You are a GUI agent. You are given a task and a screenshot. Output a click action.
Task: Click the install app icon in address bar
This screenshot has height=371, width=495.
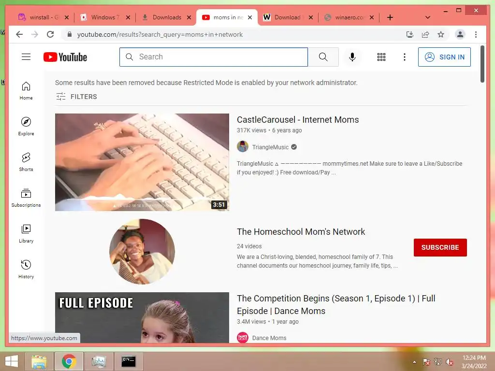click(x=410, y=34)
